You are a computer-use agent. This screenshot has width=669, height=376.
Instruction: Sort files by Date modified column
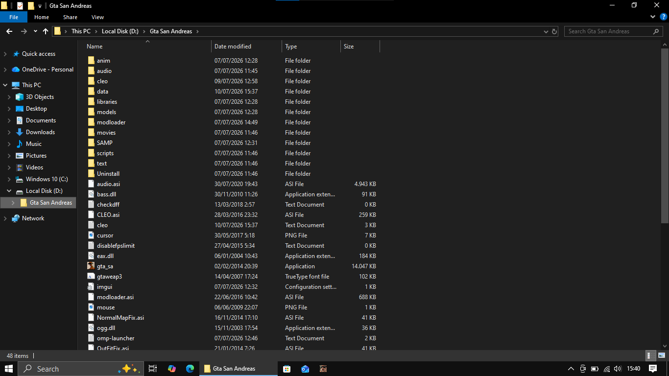click(233, 47)
